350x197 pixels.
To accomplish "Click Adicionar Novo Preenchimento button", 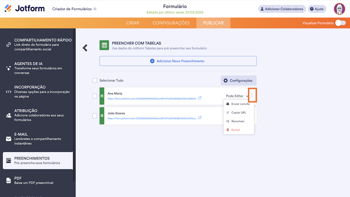I will [x=178, y=61].
